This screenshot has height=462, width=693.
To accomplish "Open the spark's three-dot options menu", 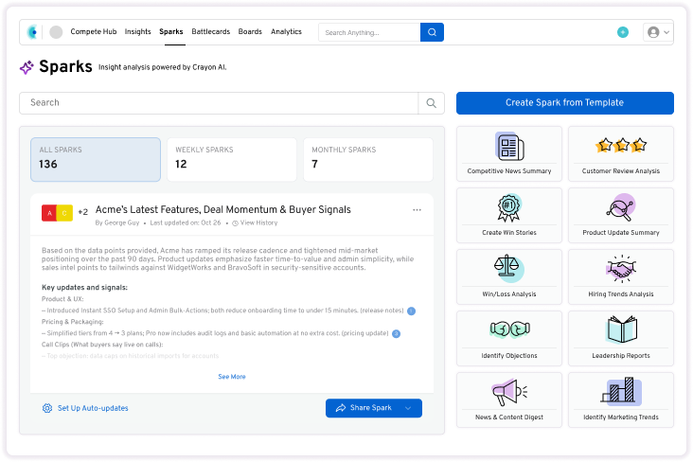I will 417,210.
